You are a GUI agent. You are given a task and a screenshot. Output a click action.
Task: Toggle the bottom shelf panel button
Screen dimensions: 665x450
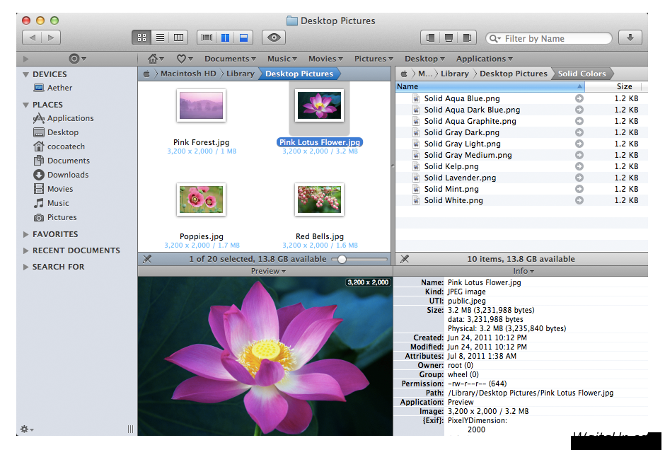point(449,37)
